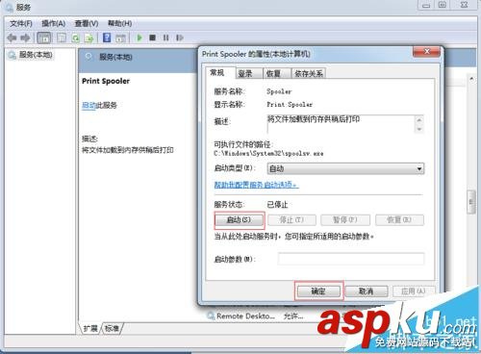Restart service with toolbar restart icon
Image resolution: width=481 pixels, height=354 pixels.
(x=180, y=38)
